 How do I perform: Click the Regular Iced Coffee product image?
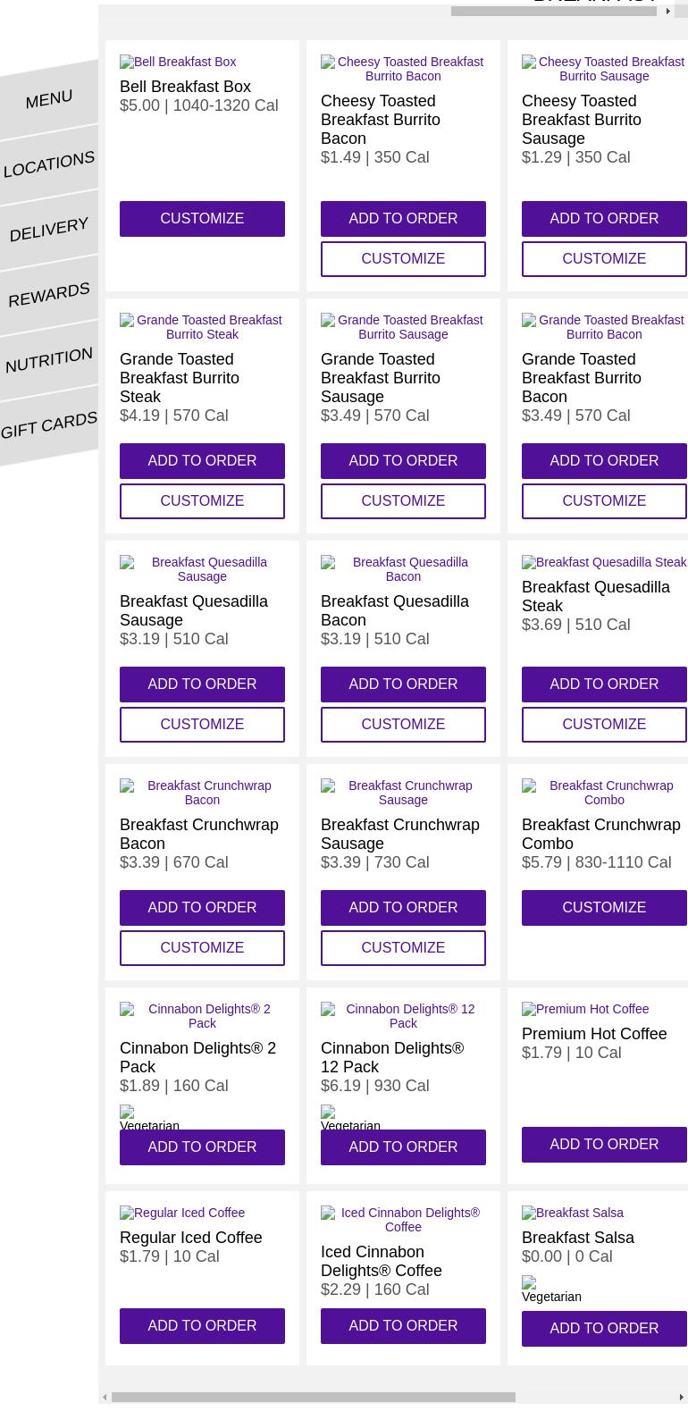coord(182,1213)
